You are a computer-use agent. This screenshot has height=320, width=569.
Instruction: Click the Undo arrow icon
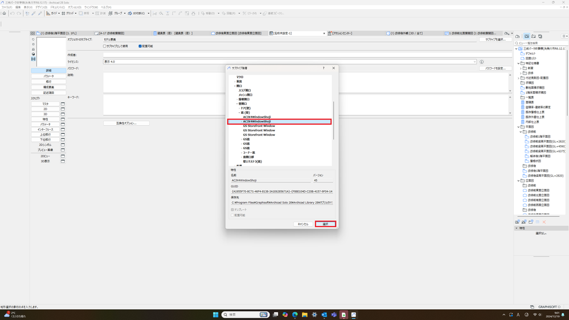13,14
